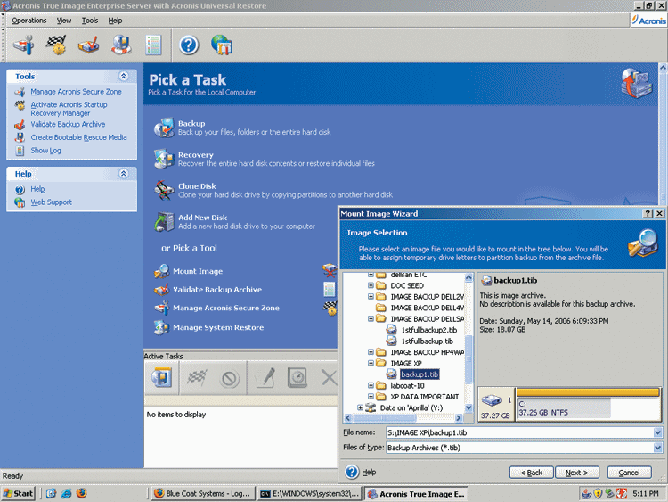
Task: Collapse the Tools sidebar panel
Action: [124, 77]
